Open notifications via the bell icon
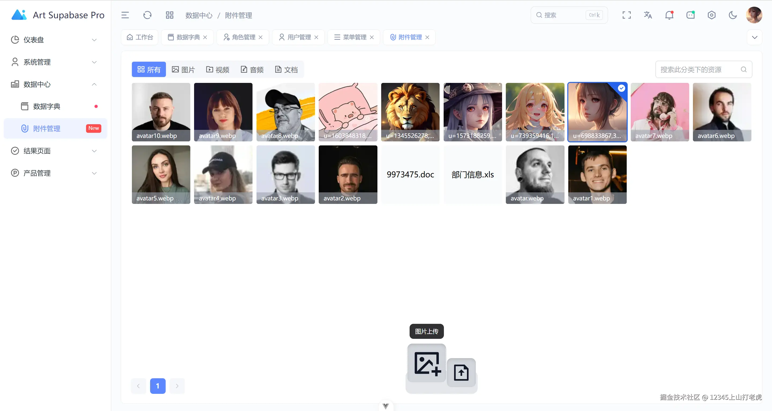 669,15
